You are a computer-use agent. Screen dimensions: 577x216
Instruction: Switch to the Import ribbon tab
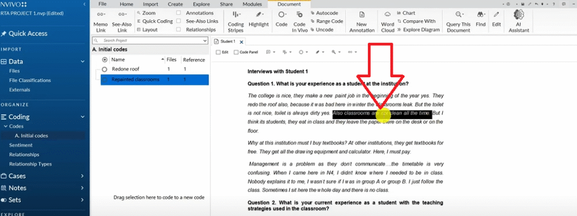[150, 5]
